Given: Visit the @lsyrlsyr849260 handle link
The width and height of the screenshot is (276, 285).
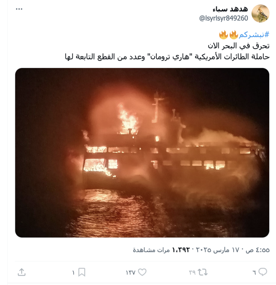Looking at the screenshot, I should point(224,19).
